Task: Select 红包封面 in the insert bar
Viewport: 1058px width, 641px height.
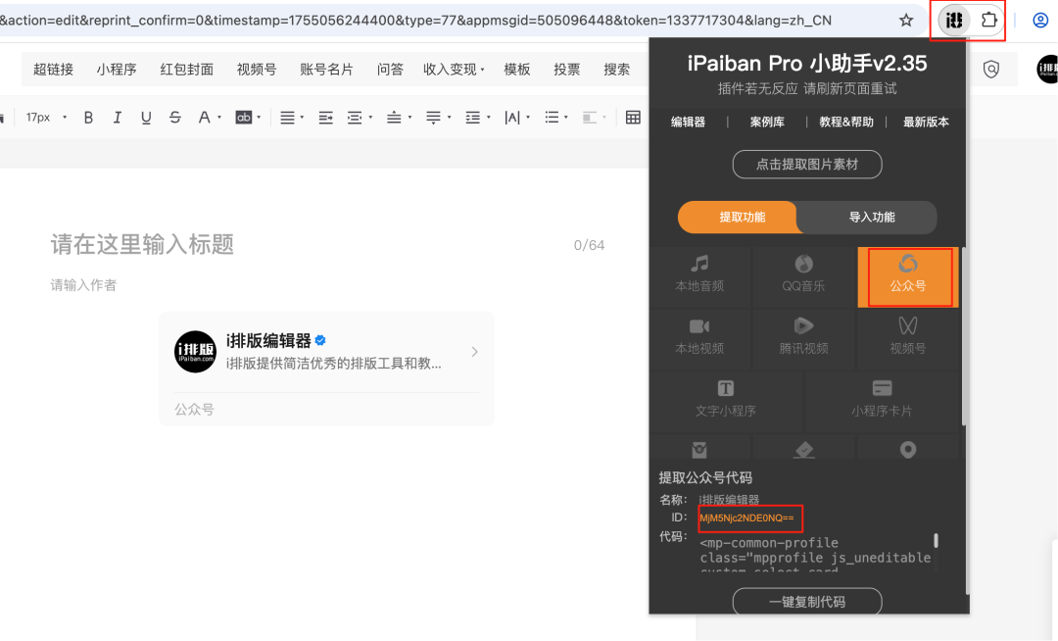Action: tap(187, 69)
